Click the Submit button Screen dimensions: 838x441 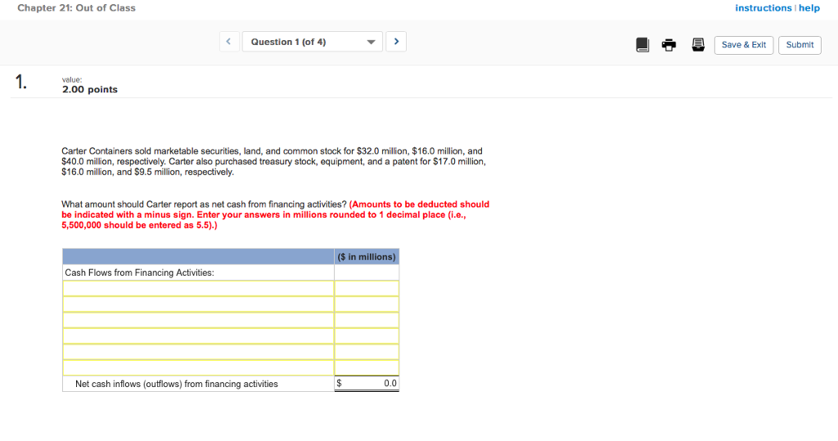(800, 45)
